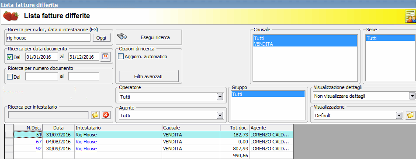Run the search with Esegui ricerca

pos(149,37)
